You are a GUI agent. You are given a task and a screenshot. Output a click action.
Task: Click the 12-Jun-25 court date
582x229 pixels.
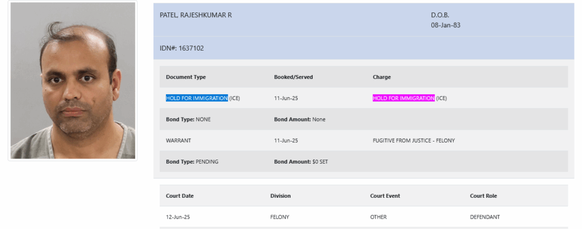pos(178,217)
